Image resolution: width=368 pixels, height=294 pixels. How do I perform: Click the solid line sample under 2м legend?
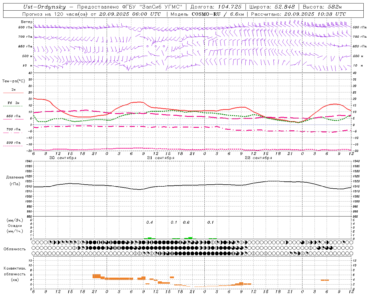[x=13, y=93]
